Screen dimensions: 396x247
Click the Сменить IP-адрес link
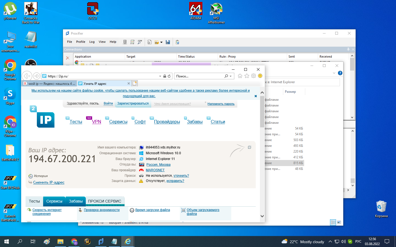coord(49,182)
